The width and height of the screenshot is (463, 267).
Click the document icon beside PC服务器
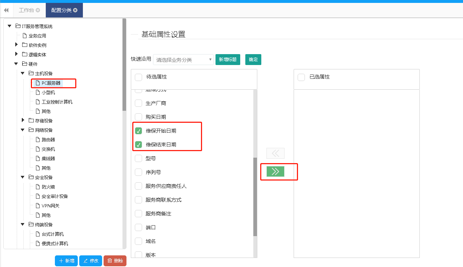click(x=37, y=83)
